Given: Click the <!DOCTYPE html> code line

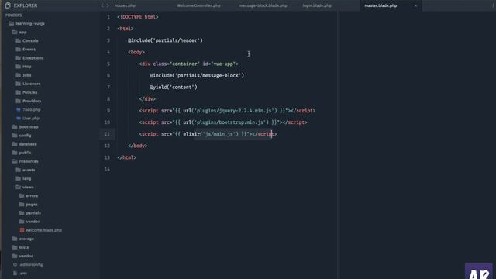Looking at the screenshot, I should pyautogui.click(x=138, y=17).
